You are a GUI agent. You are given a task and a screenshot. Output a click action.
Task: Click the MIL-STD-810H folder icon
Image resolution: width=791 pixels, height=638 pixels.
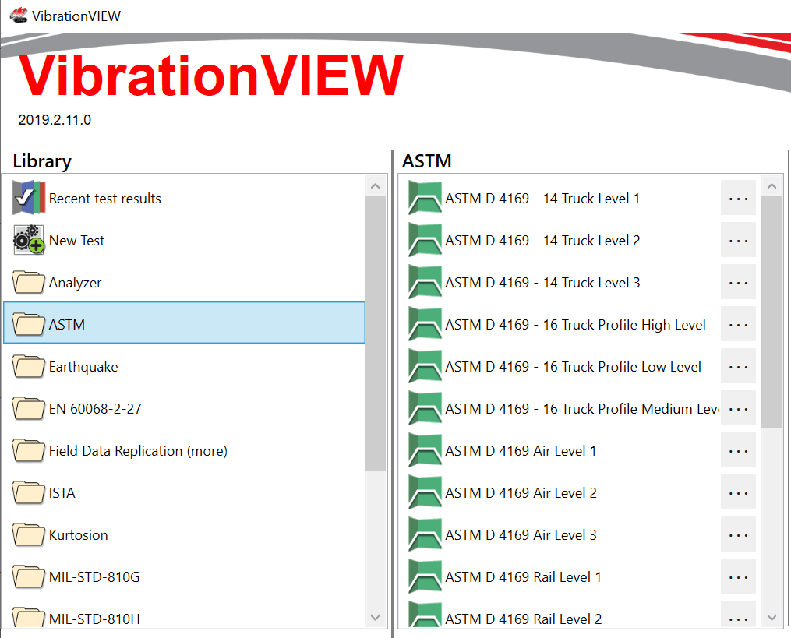click(29, 617)
